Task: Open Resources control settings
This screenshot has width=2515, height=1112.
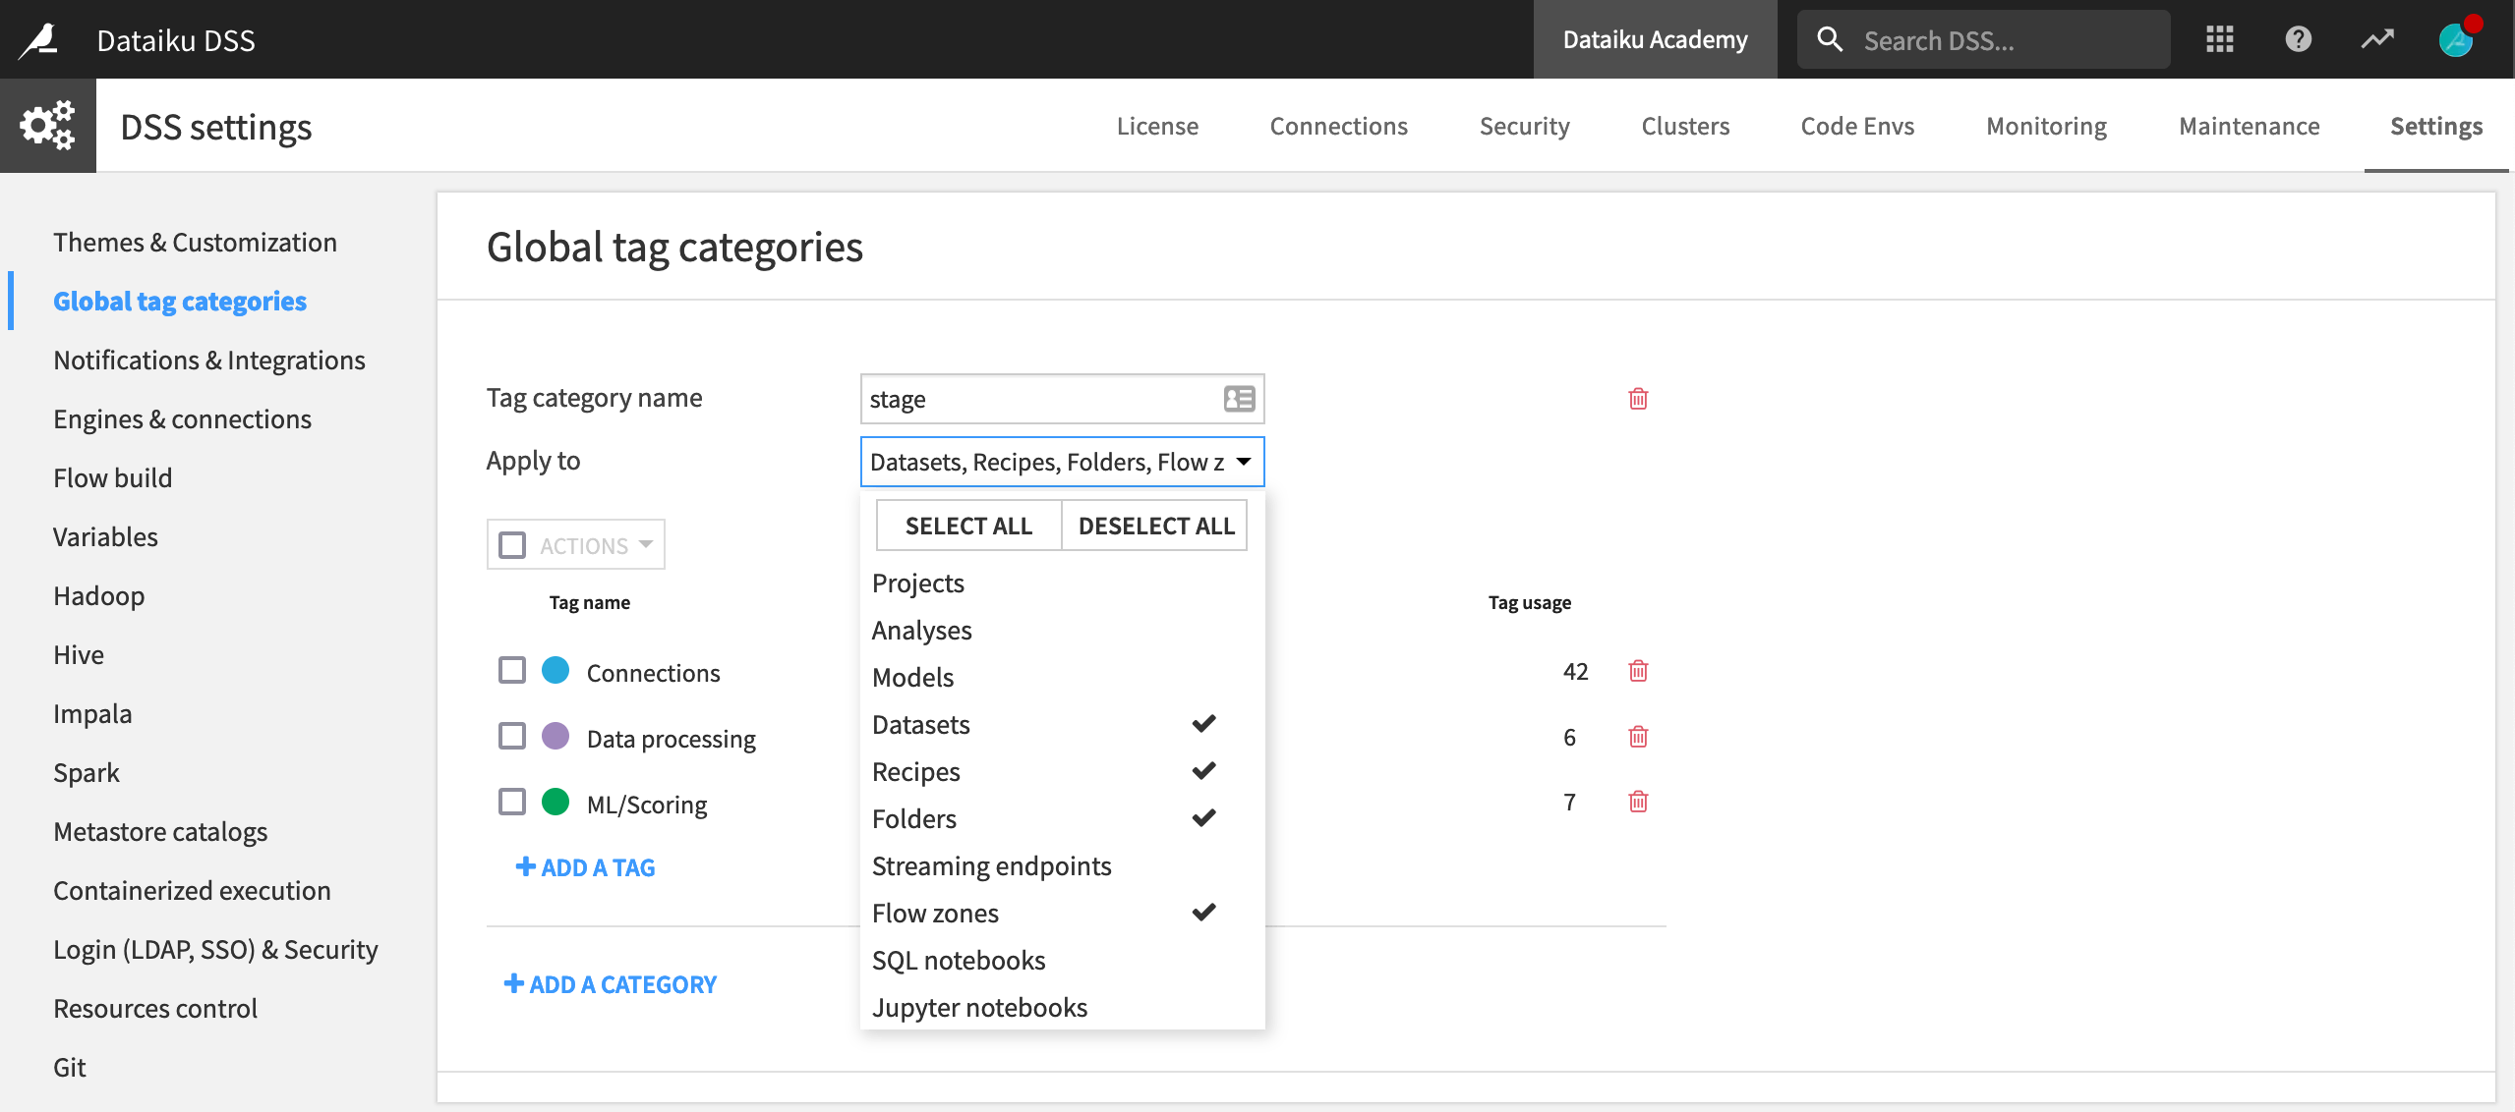Action: pyautogui.click(x=155, y=1008)
